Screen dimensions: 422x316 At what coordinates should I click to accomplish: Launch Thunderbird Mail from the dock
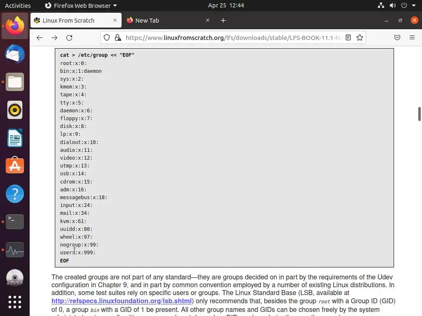click(15, 54)
